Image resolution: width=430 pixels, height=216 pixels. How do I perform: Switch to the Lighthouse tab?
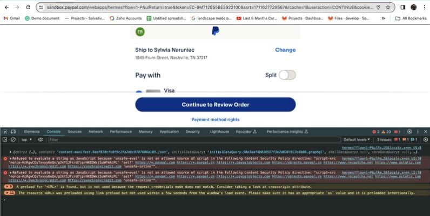219,132
